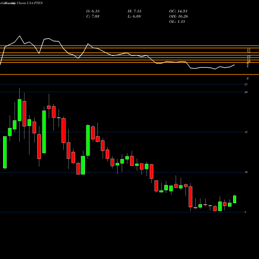
Task: Click the OH: 16.26 reading
Action: pyautogui.click(x=179, y=17)
